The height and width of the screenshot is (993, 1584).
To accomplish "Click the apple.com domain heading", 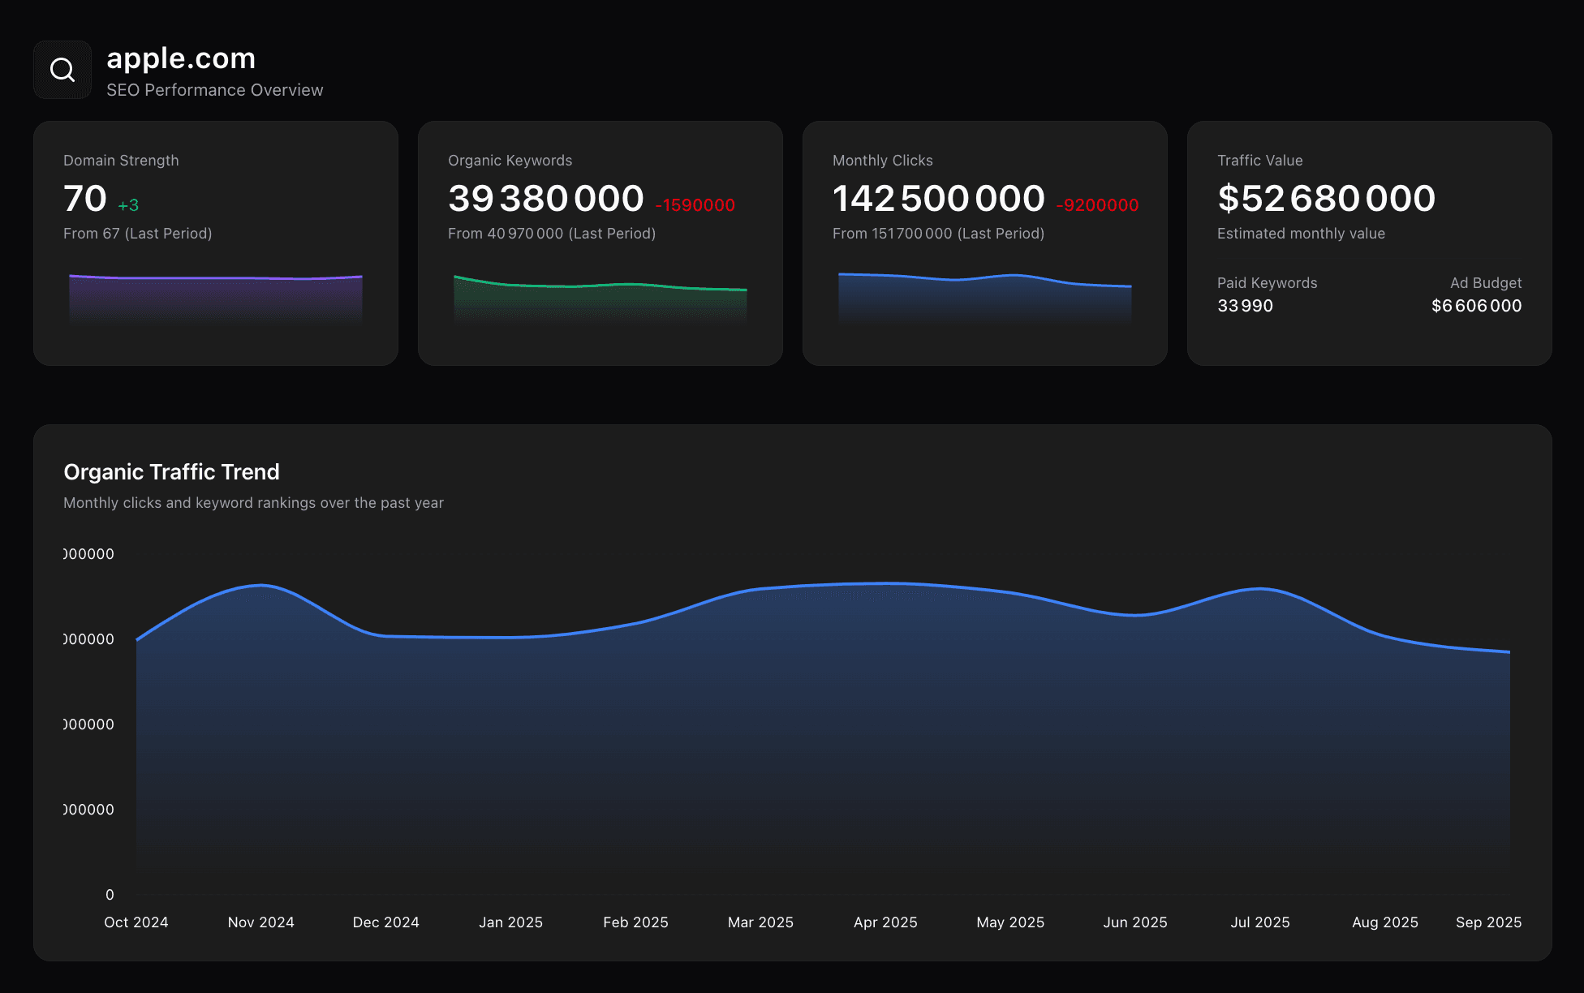I will click(182, 58).
